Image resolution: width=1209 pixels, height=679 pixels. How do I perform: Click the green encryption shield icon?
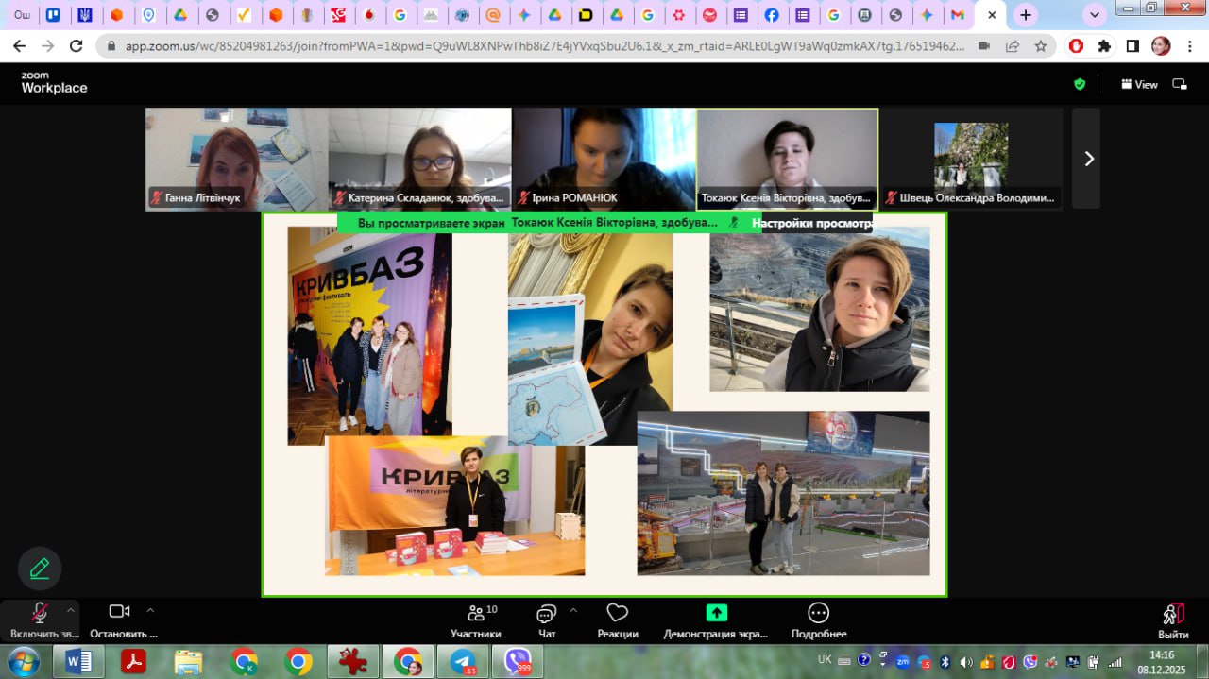tap(1080, 84)
